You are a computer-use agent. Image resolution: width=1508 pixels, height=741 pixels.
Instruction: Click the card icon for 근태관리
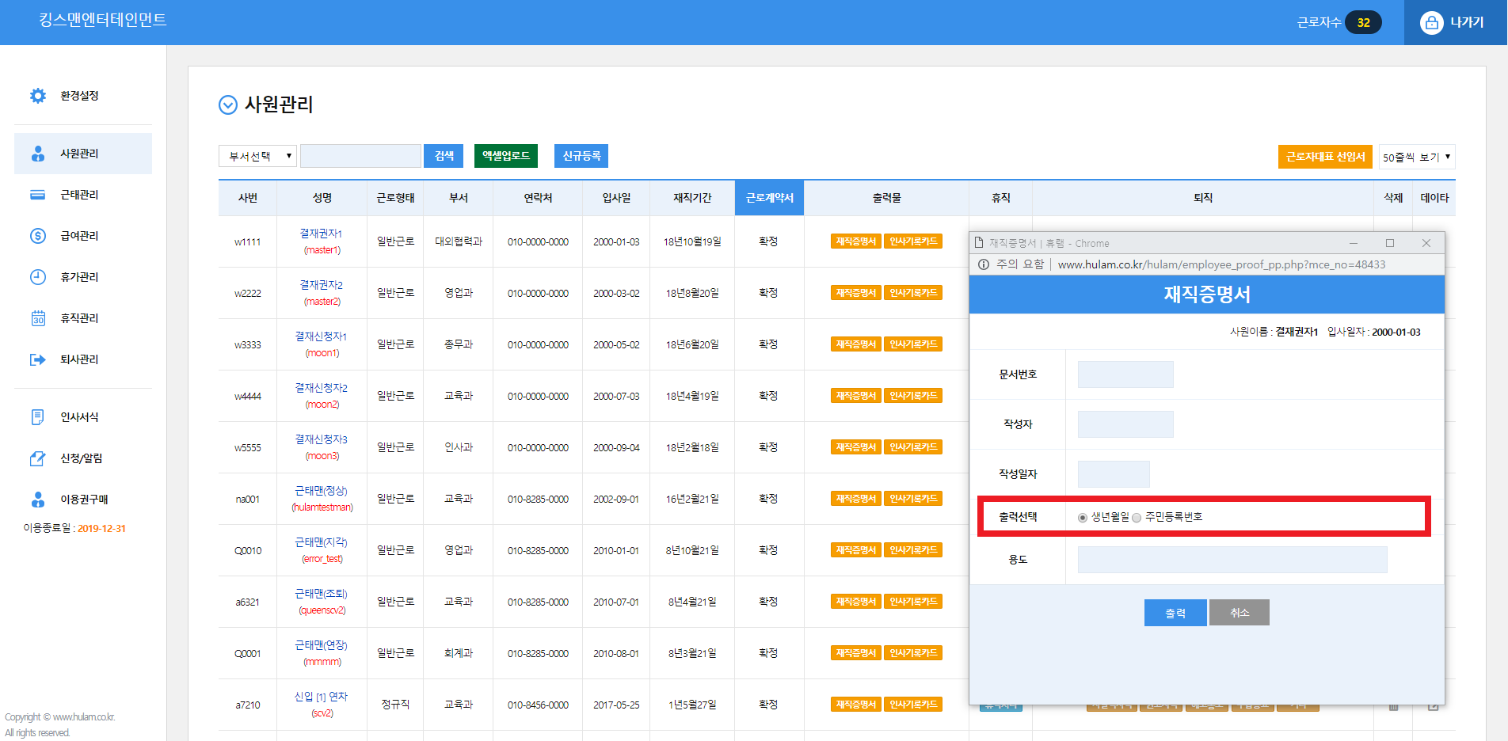(38, 195)
